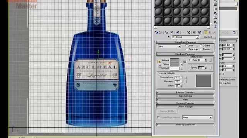
Task: Click sample slots scroll-down arrow
Action: click(x=211, y=24)
